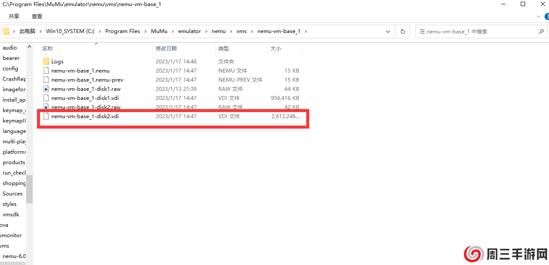549x265 pixels.
Task: Expand the chevron after nemu-vm-base_1 breadcrumb
Action: [x=305, y=31]
